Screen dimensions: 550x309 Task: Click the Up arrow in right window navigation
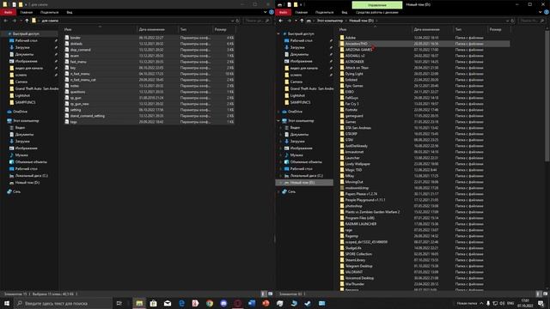coord(302,21)
